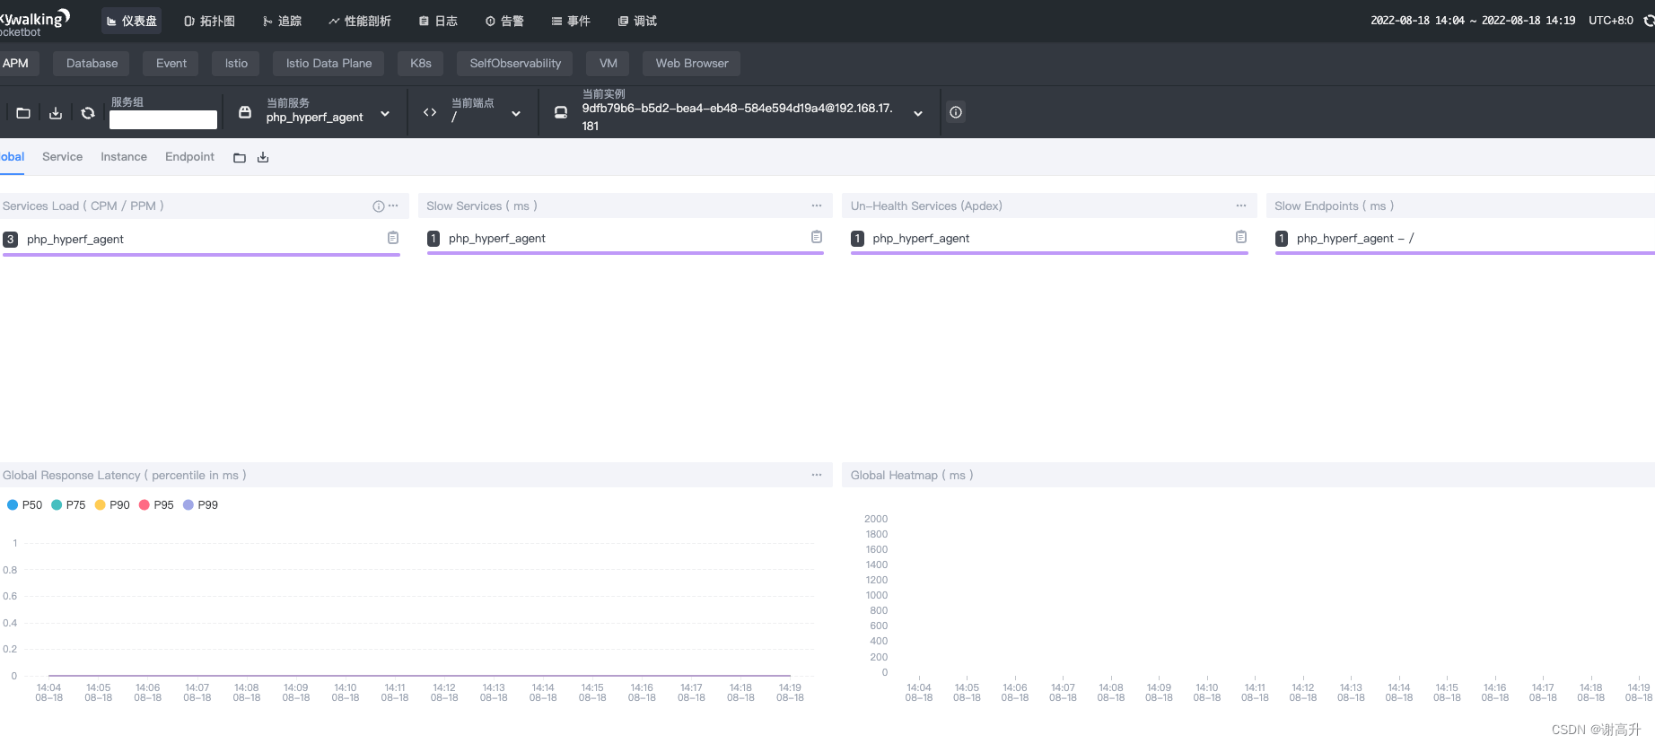The image size is (1655, 744).
Task: Open the 日志 log menu
Action: 438,21
